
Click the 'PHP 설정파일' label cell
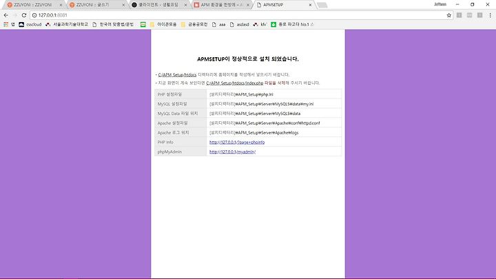pyautogui.click(x=180, y=94)
